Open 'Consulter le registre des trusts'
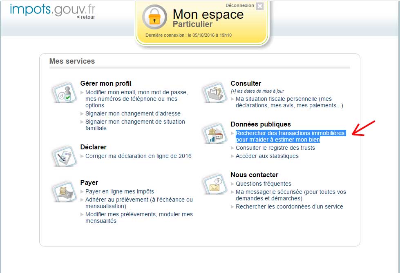 [x=275, y=148]
